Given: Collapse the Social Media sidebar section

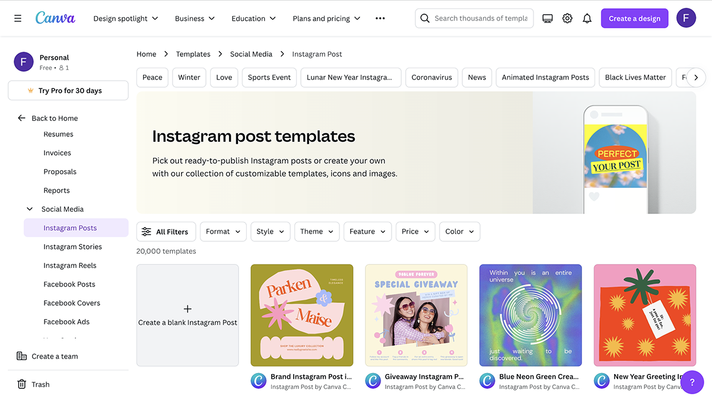Looking at the screenshot, I should [29, 209].
